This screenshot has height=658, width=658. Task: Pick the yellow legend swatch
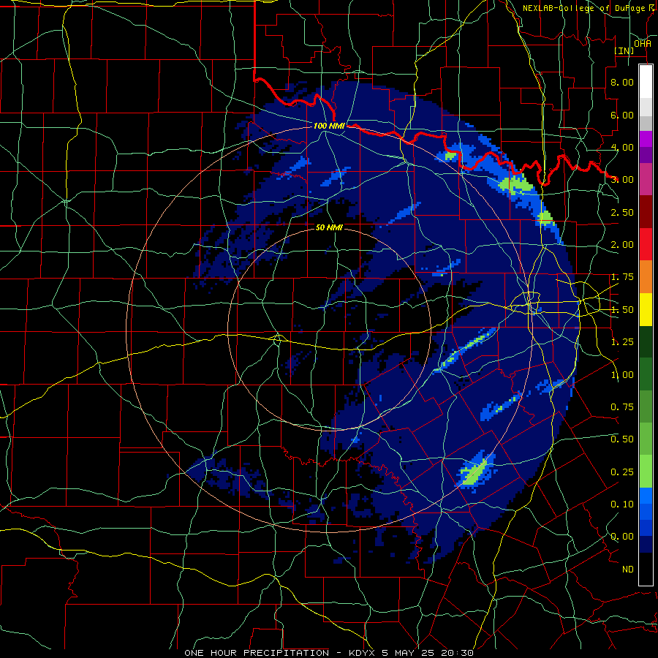click(x=646, y=309)
